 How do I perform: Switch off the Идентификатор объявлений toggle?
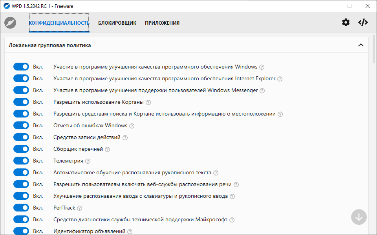coord(21,231)
